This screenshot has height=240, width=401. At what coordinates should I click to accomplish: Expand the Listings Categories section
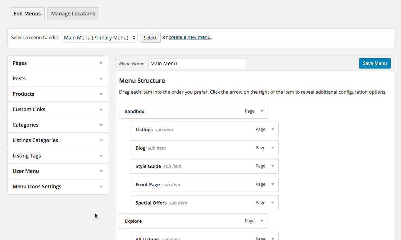tap(101, 140)
